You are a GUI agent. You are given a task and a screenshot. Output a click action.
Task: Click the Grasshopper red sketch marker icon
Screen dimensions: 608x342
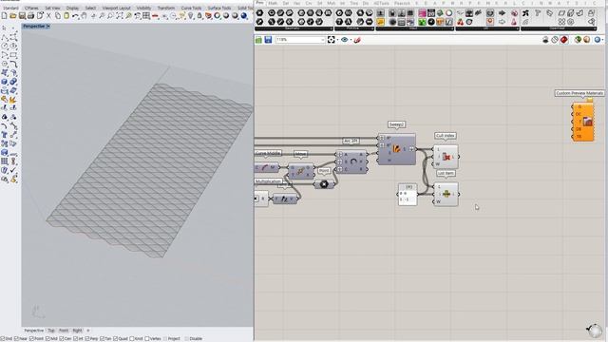[x=357, y=40]
